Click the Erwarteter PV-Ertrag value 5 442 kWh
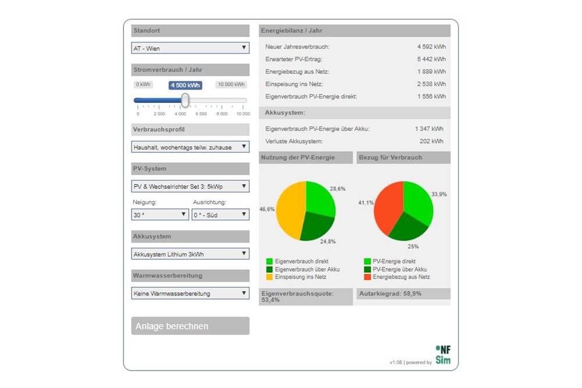This screenshot has height=388, width=582. 431,59
